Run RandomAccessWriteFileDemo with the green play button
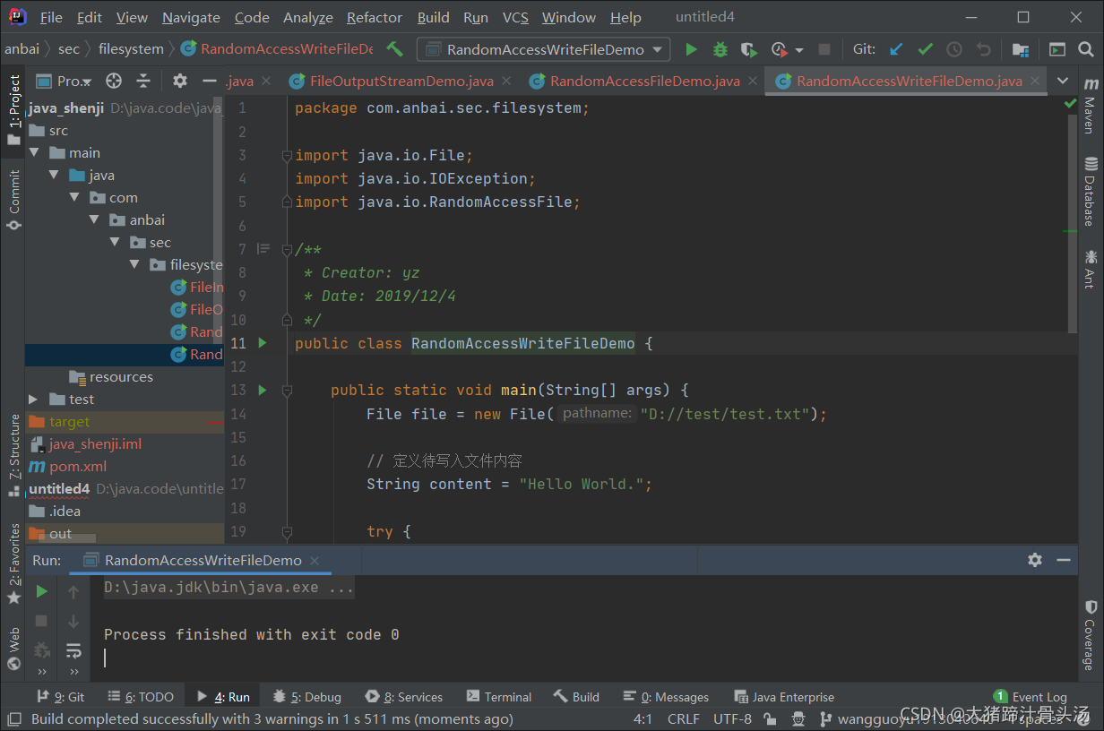 691,49
